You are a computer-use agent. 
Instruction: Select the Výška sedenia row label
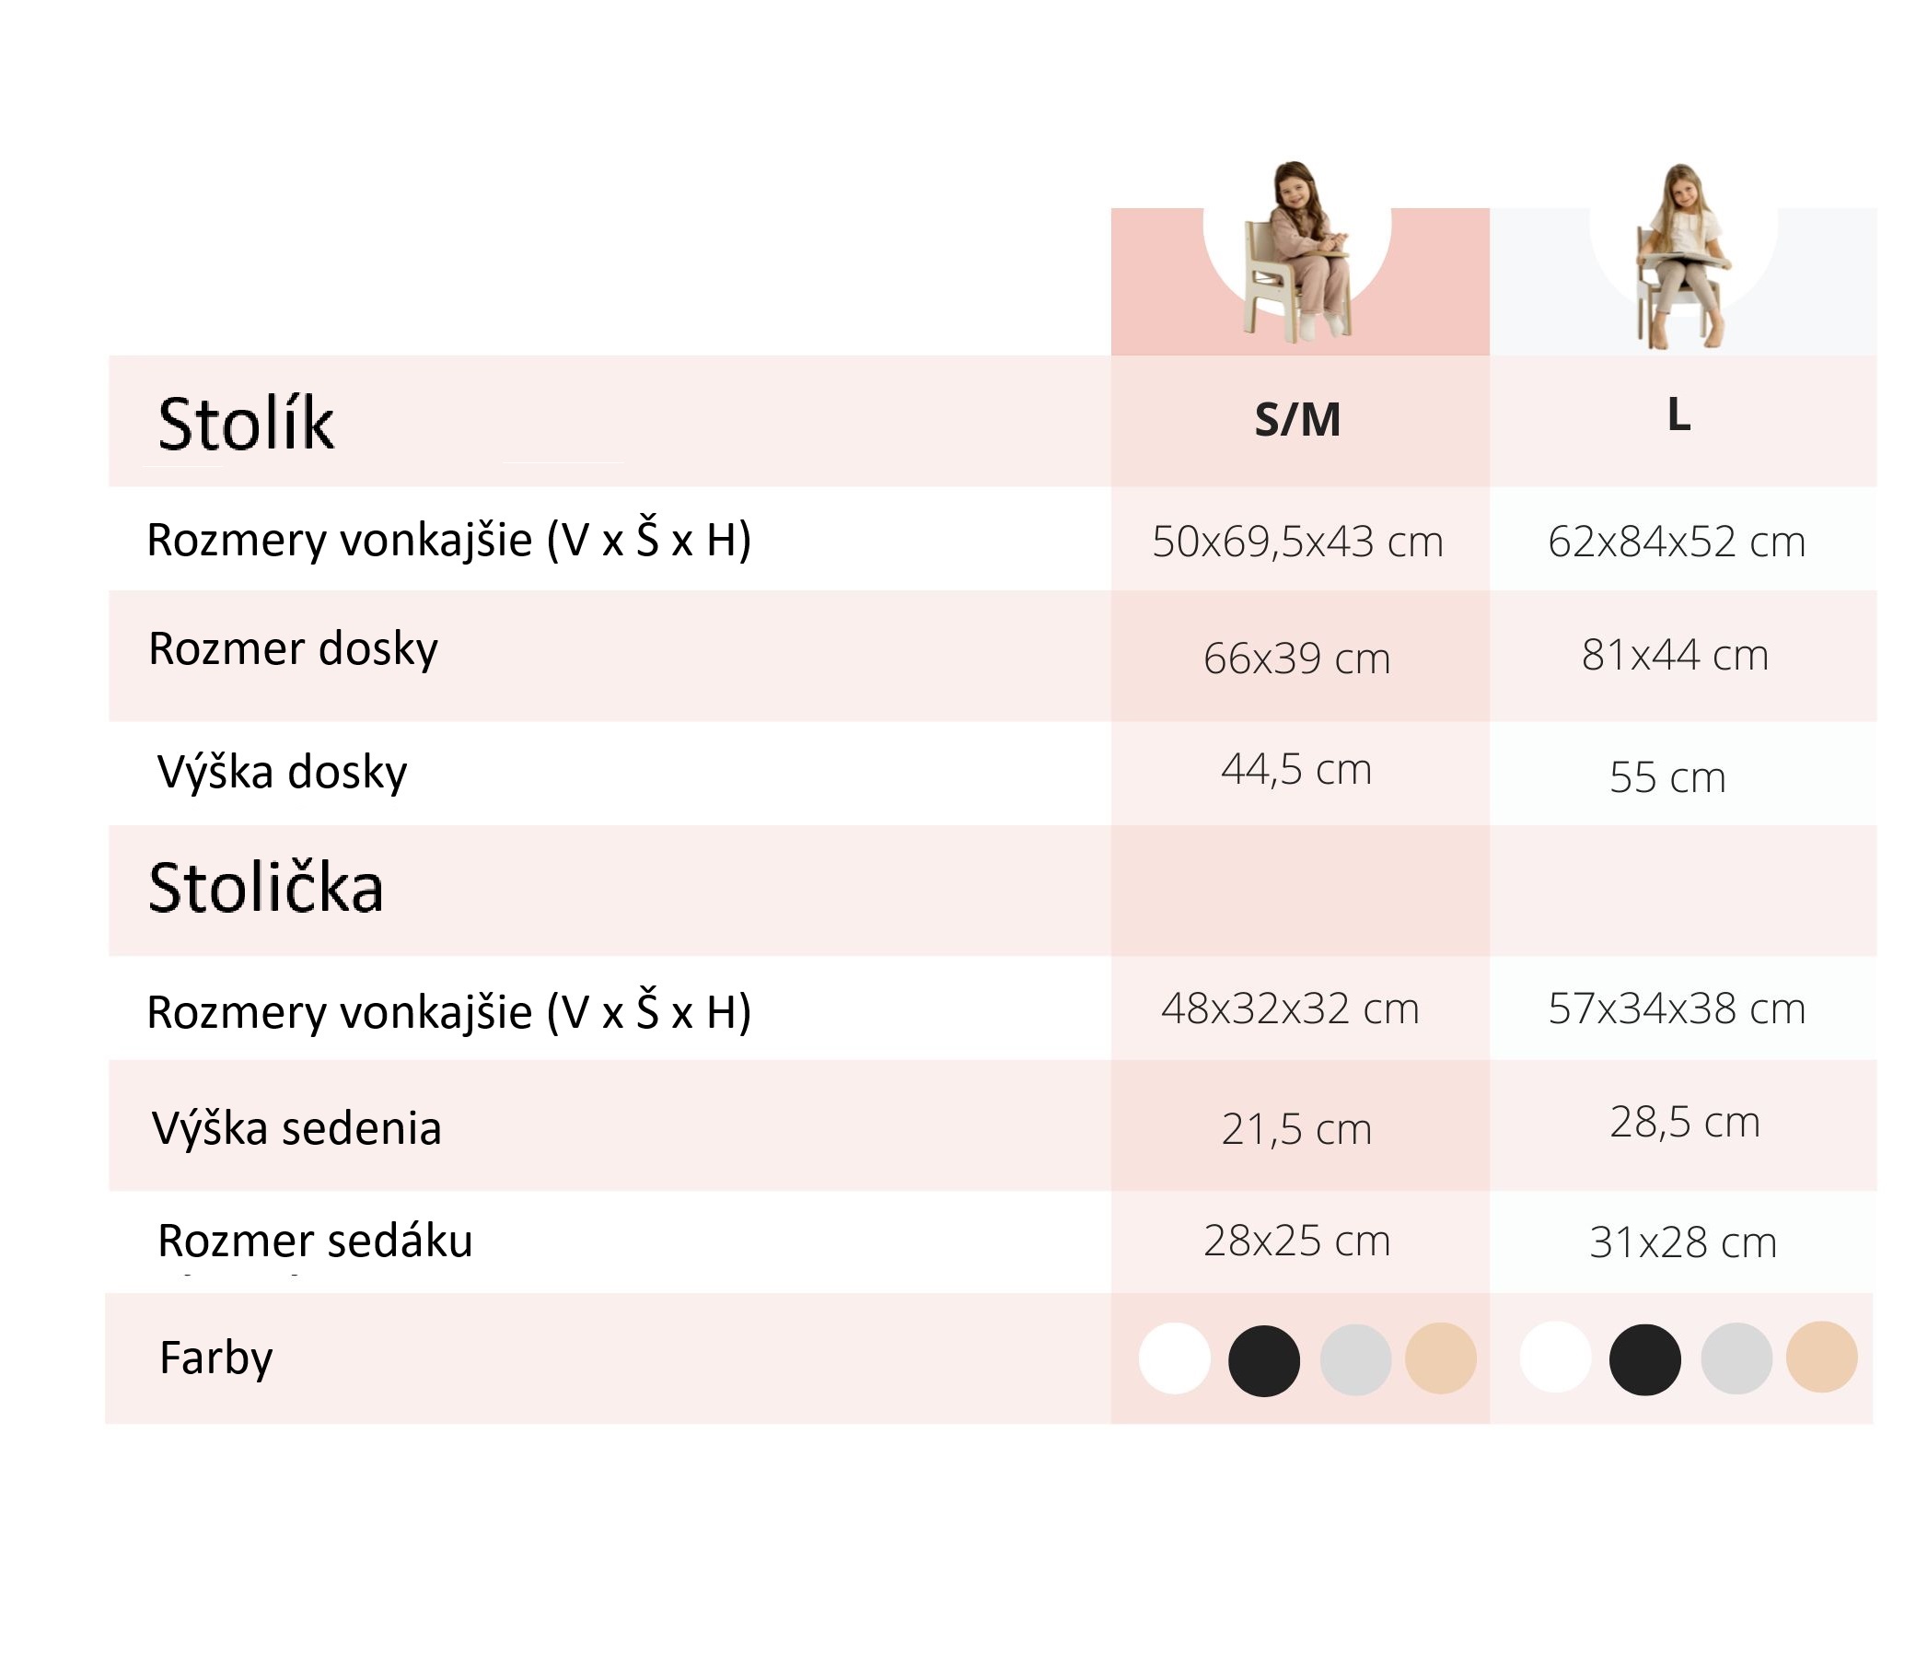tap(296, 1128)
